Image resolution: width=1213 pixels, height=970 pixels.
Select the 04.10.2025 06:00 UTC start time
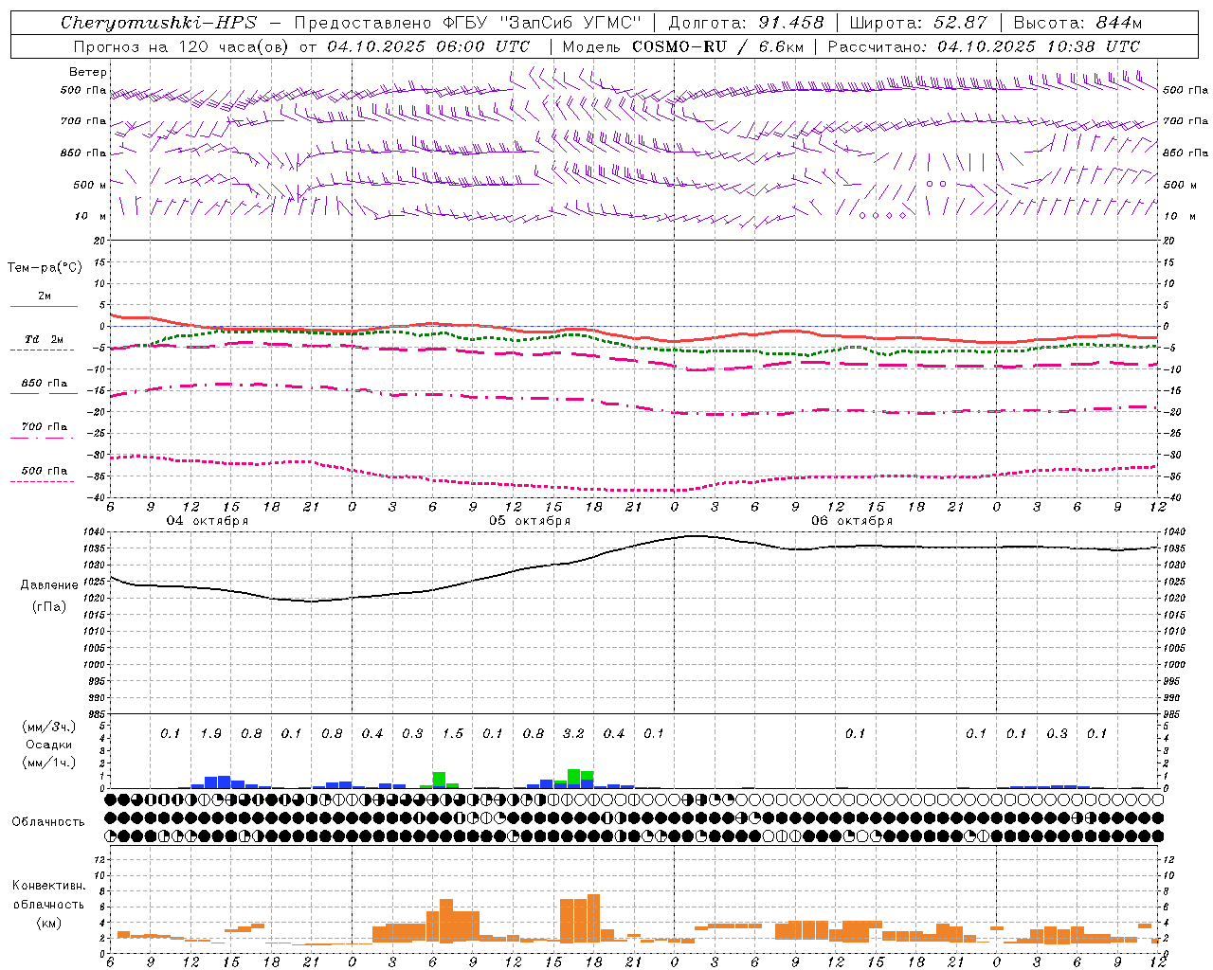coord(428,46)
